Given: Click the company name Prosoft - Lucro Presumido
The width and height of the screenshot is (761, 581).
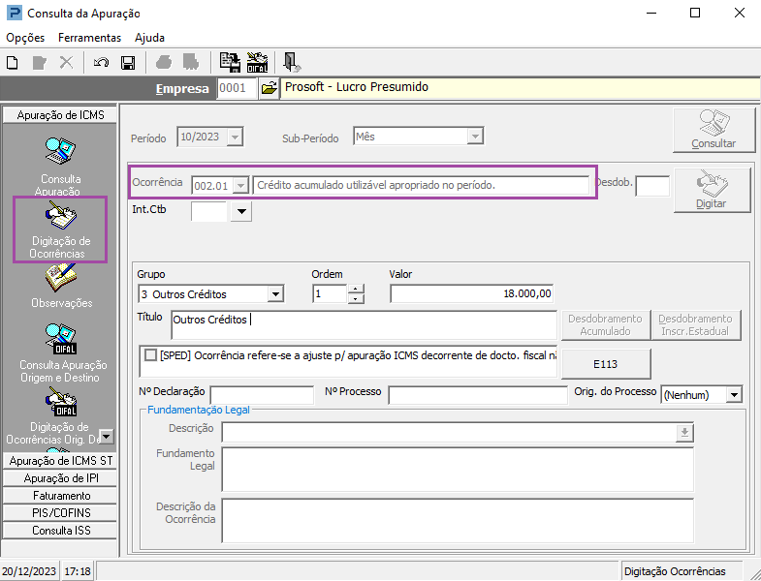Looking at the screenshot, I should (357, 87).
